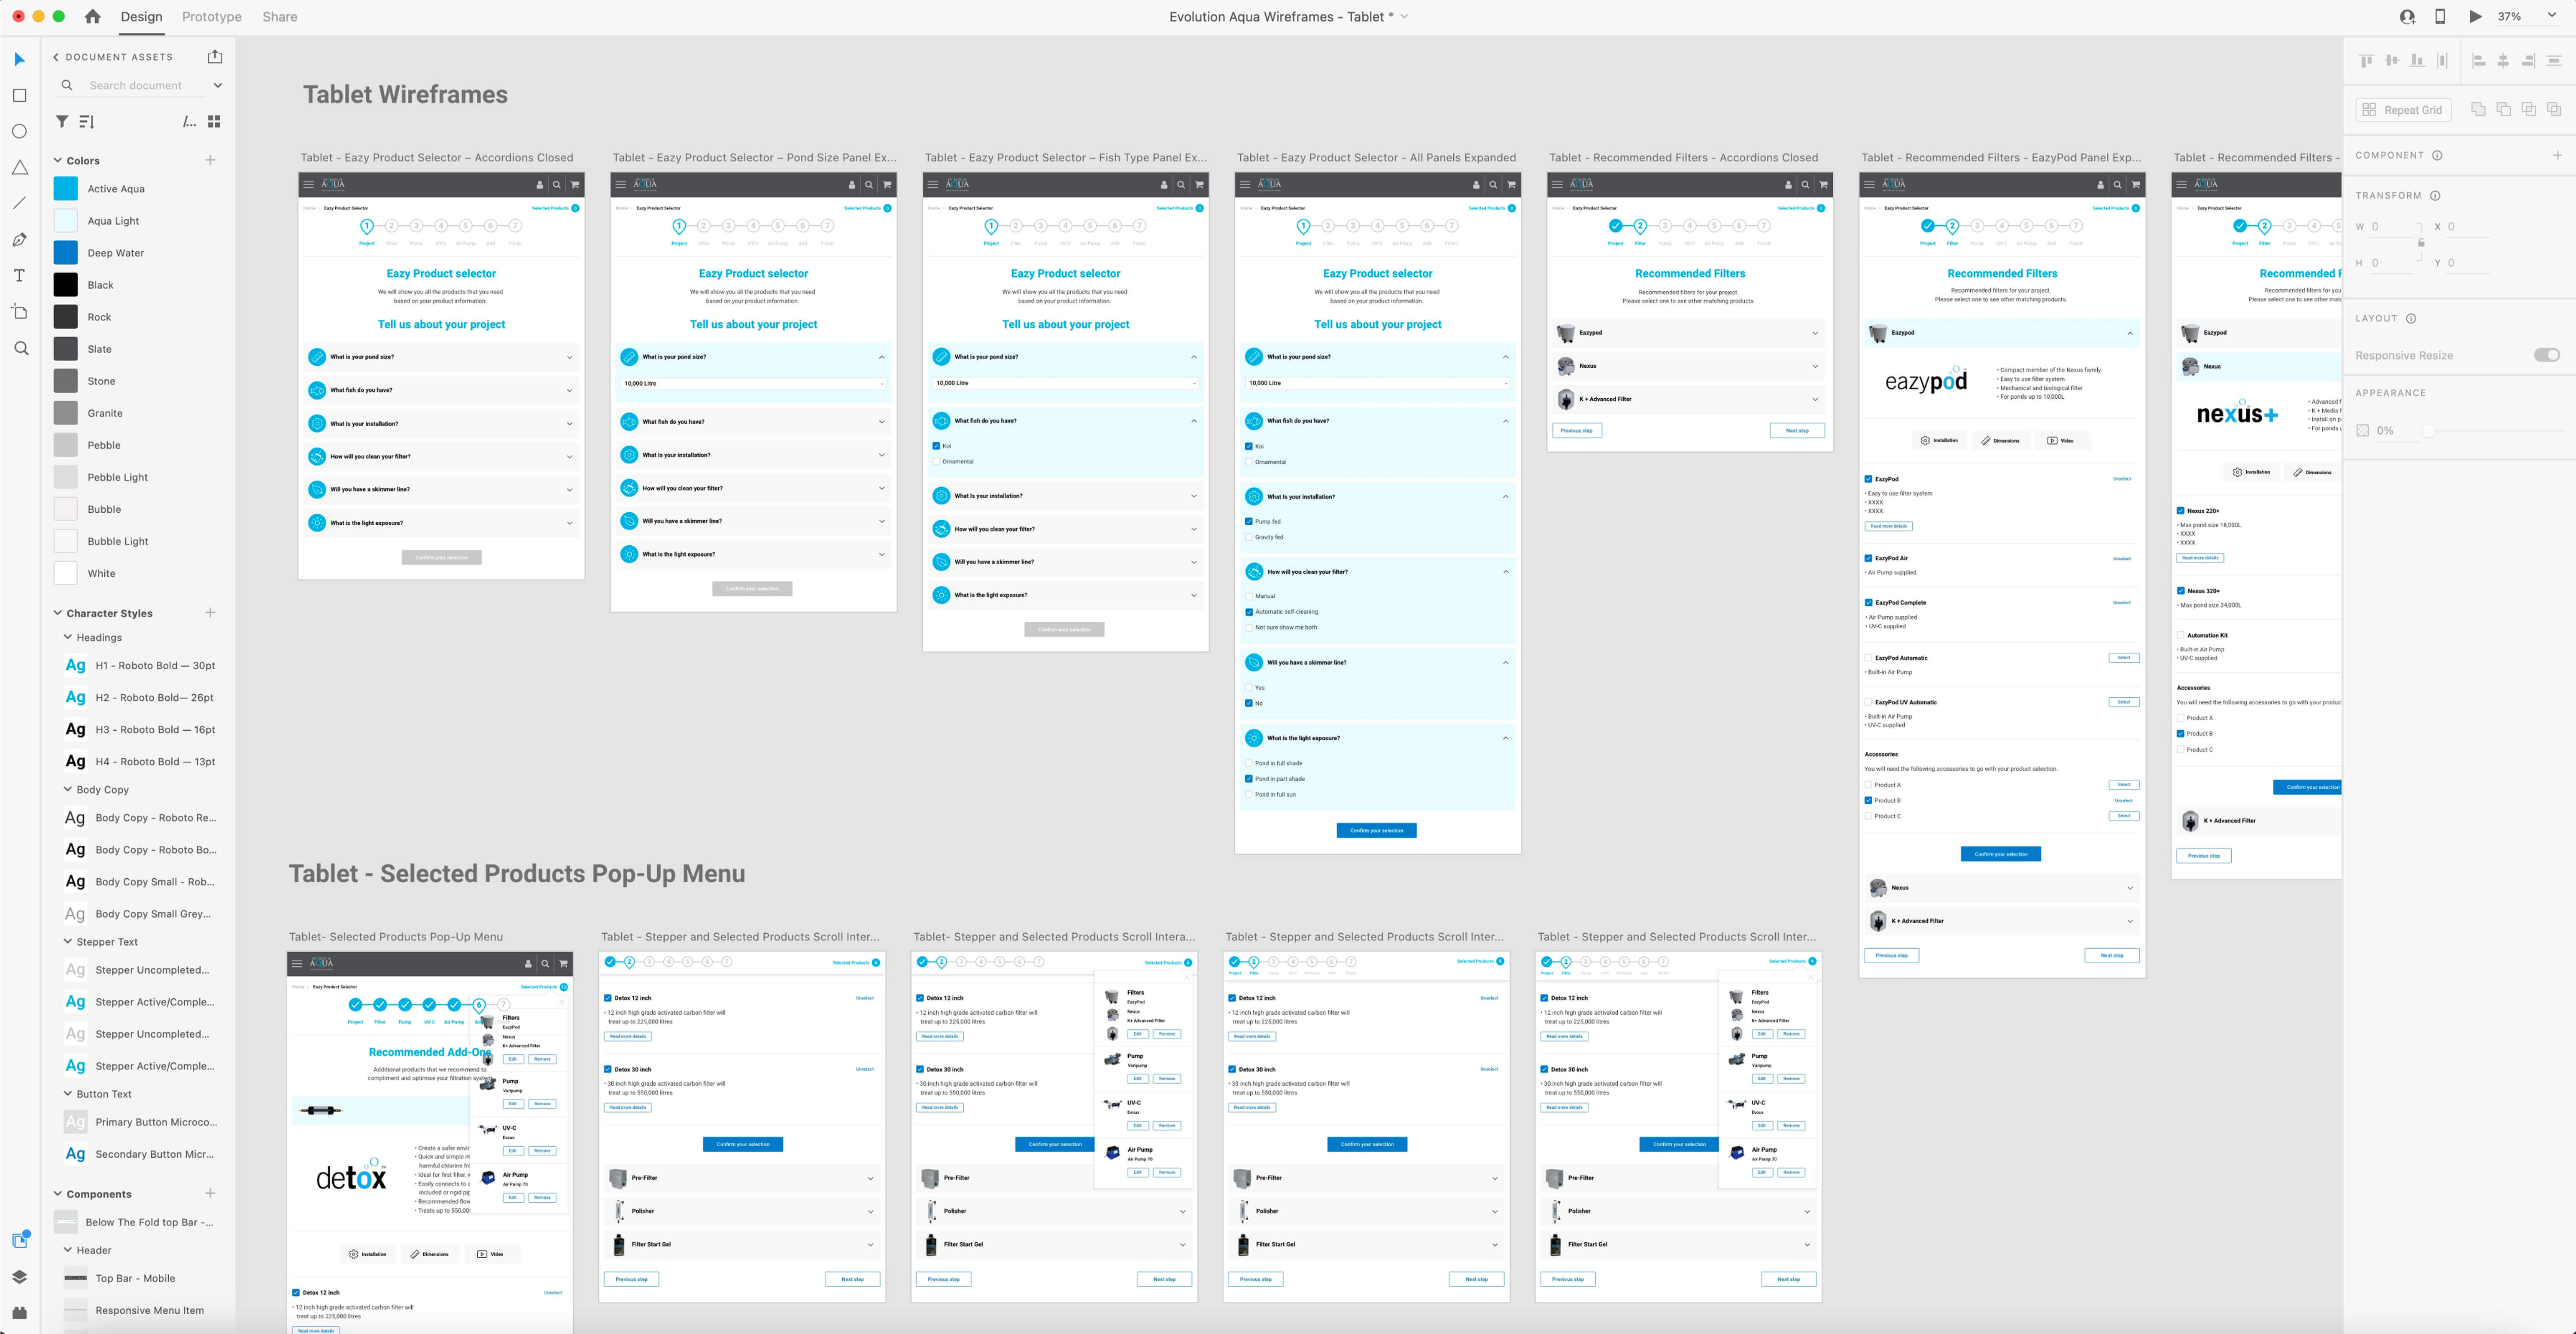Click the Search document field

136,86
